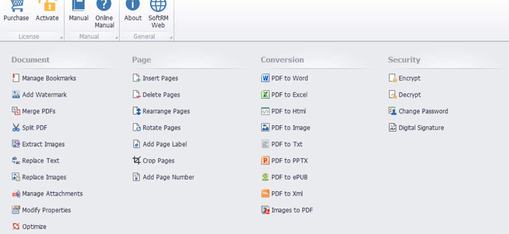This screenshot has width=509, height=234.
Task: Open the Insert Pages link
Action: coord(161,78)
